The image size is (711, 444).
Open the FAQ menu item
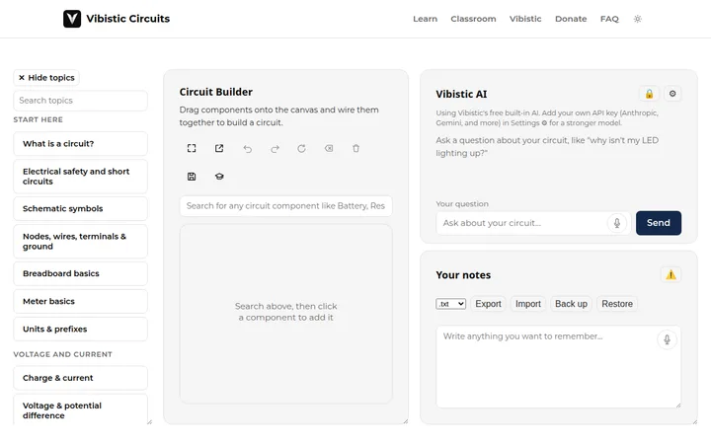[x=609, y=19]
